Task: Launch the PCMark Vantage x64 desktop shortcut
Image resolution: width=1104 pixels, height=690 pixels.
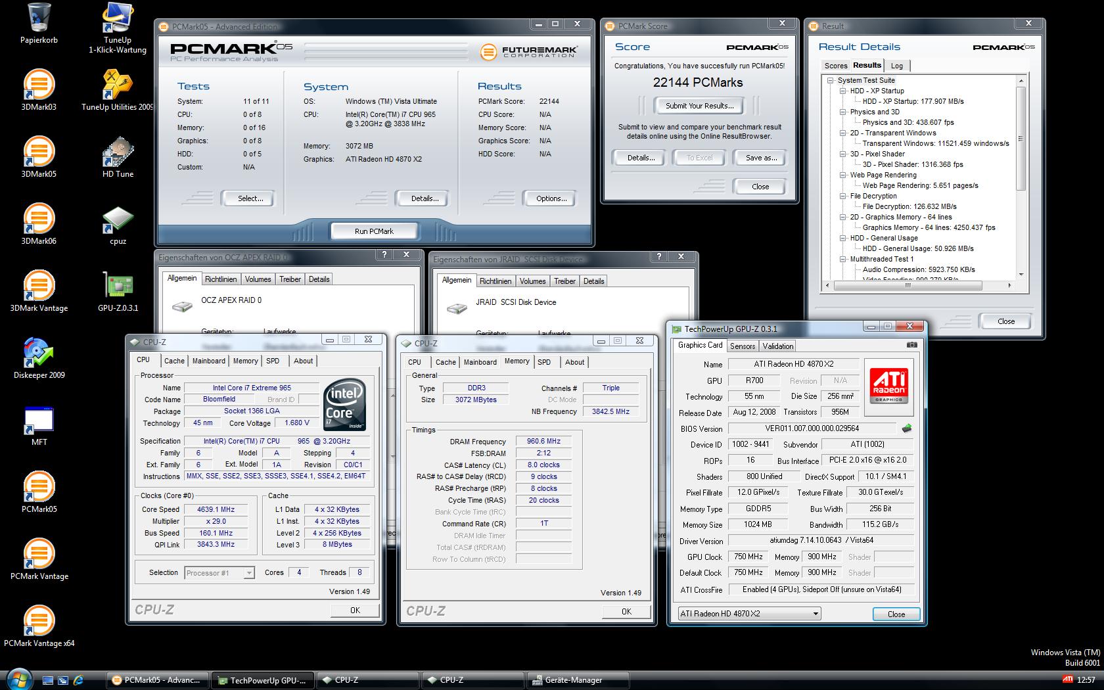Action: 39,626
